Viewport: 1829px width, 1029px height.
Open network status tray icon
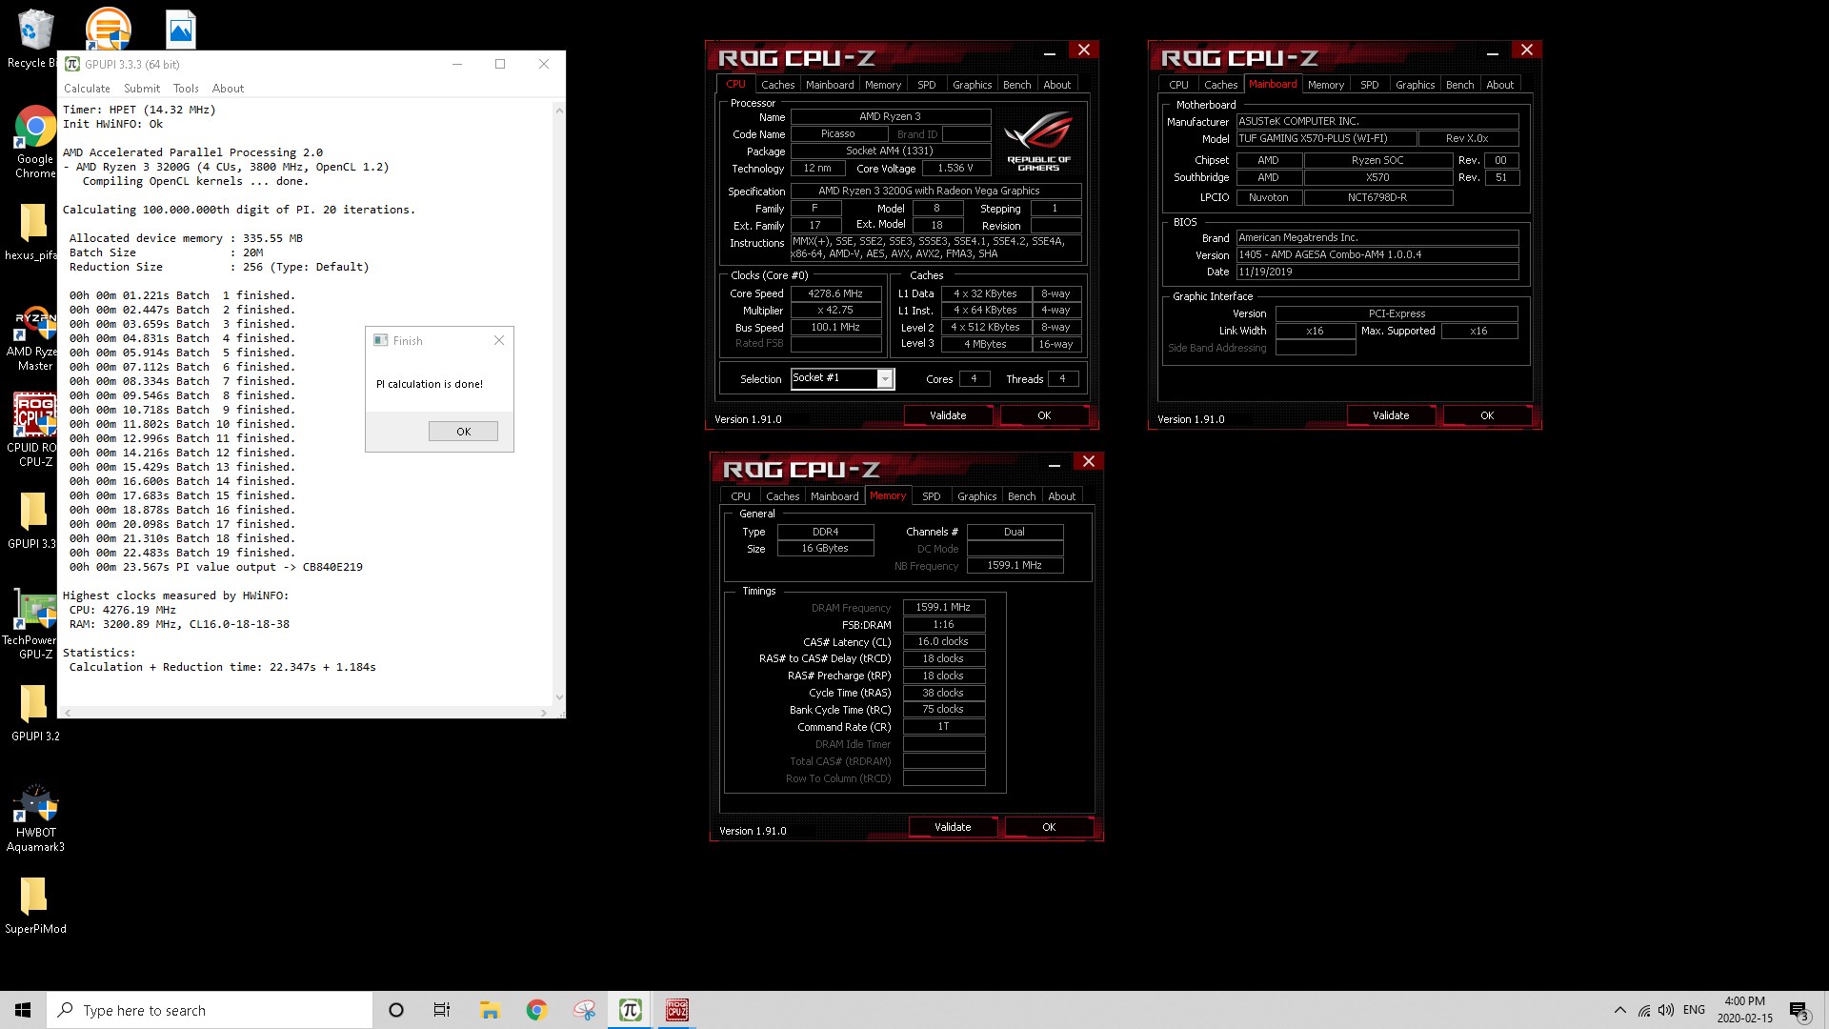(x=1644, y=1010)
